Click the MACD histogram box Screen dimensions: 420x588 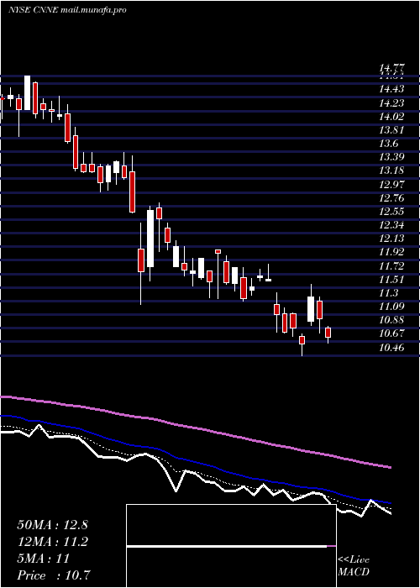(x=231, y=546)
